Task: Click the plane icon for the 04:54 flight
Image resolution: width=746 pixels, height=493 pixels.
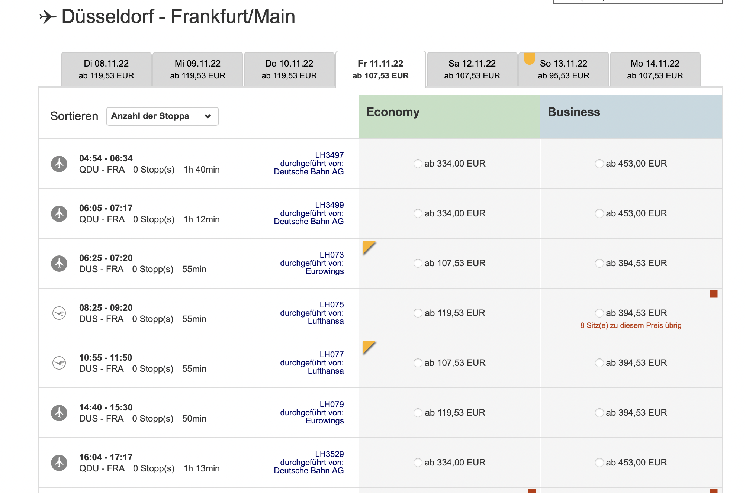Action: click(x=59, y=164)
